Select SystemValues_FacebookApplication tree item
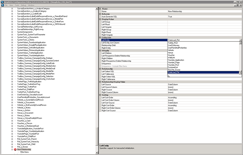The height and width of the screenshot is (155, 243). [31, 42]
